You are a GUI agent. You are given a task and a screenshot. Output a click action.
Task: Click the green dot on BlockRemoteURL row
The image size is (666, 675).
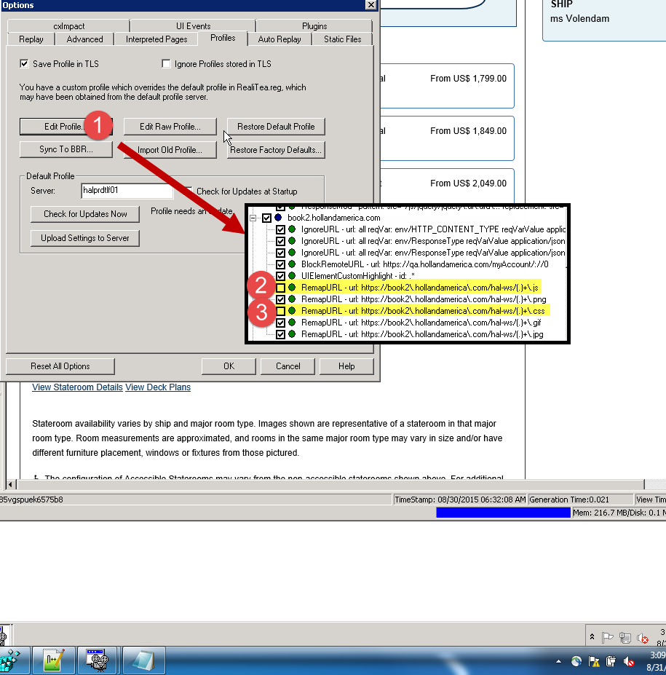click(291, 264)
